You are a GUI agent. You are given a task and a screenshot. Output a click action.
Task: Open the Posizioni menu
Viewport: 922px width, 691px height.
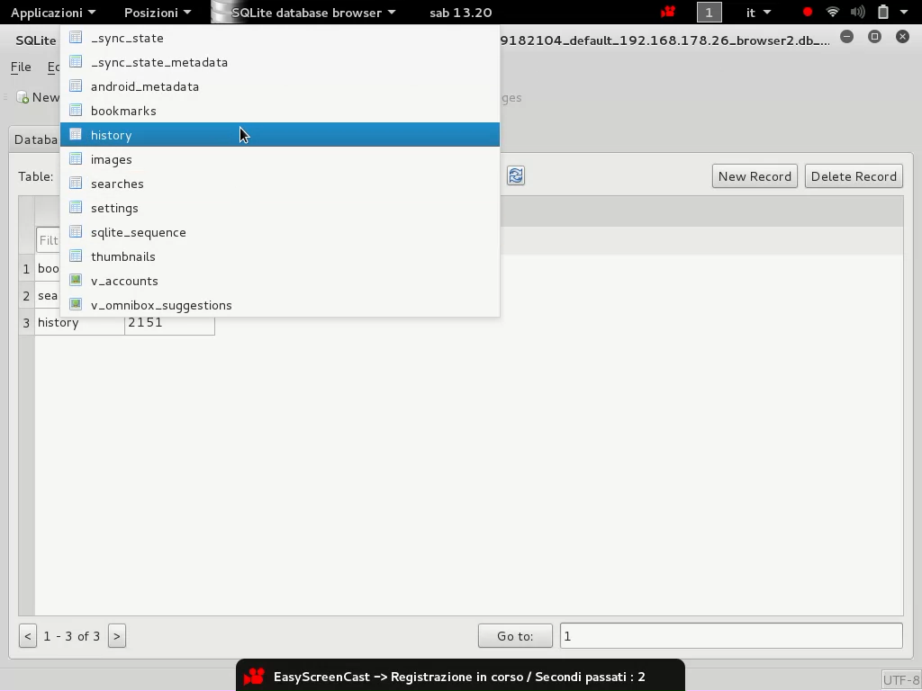click(158, 13)
